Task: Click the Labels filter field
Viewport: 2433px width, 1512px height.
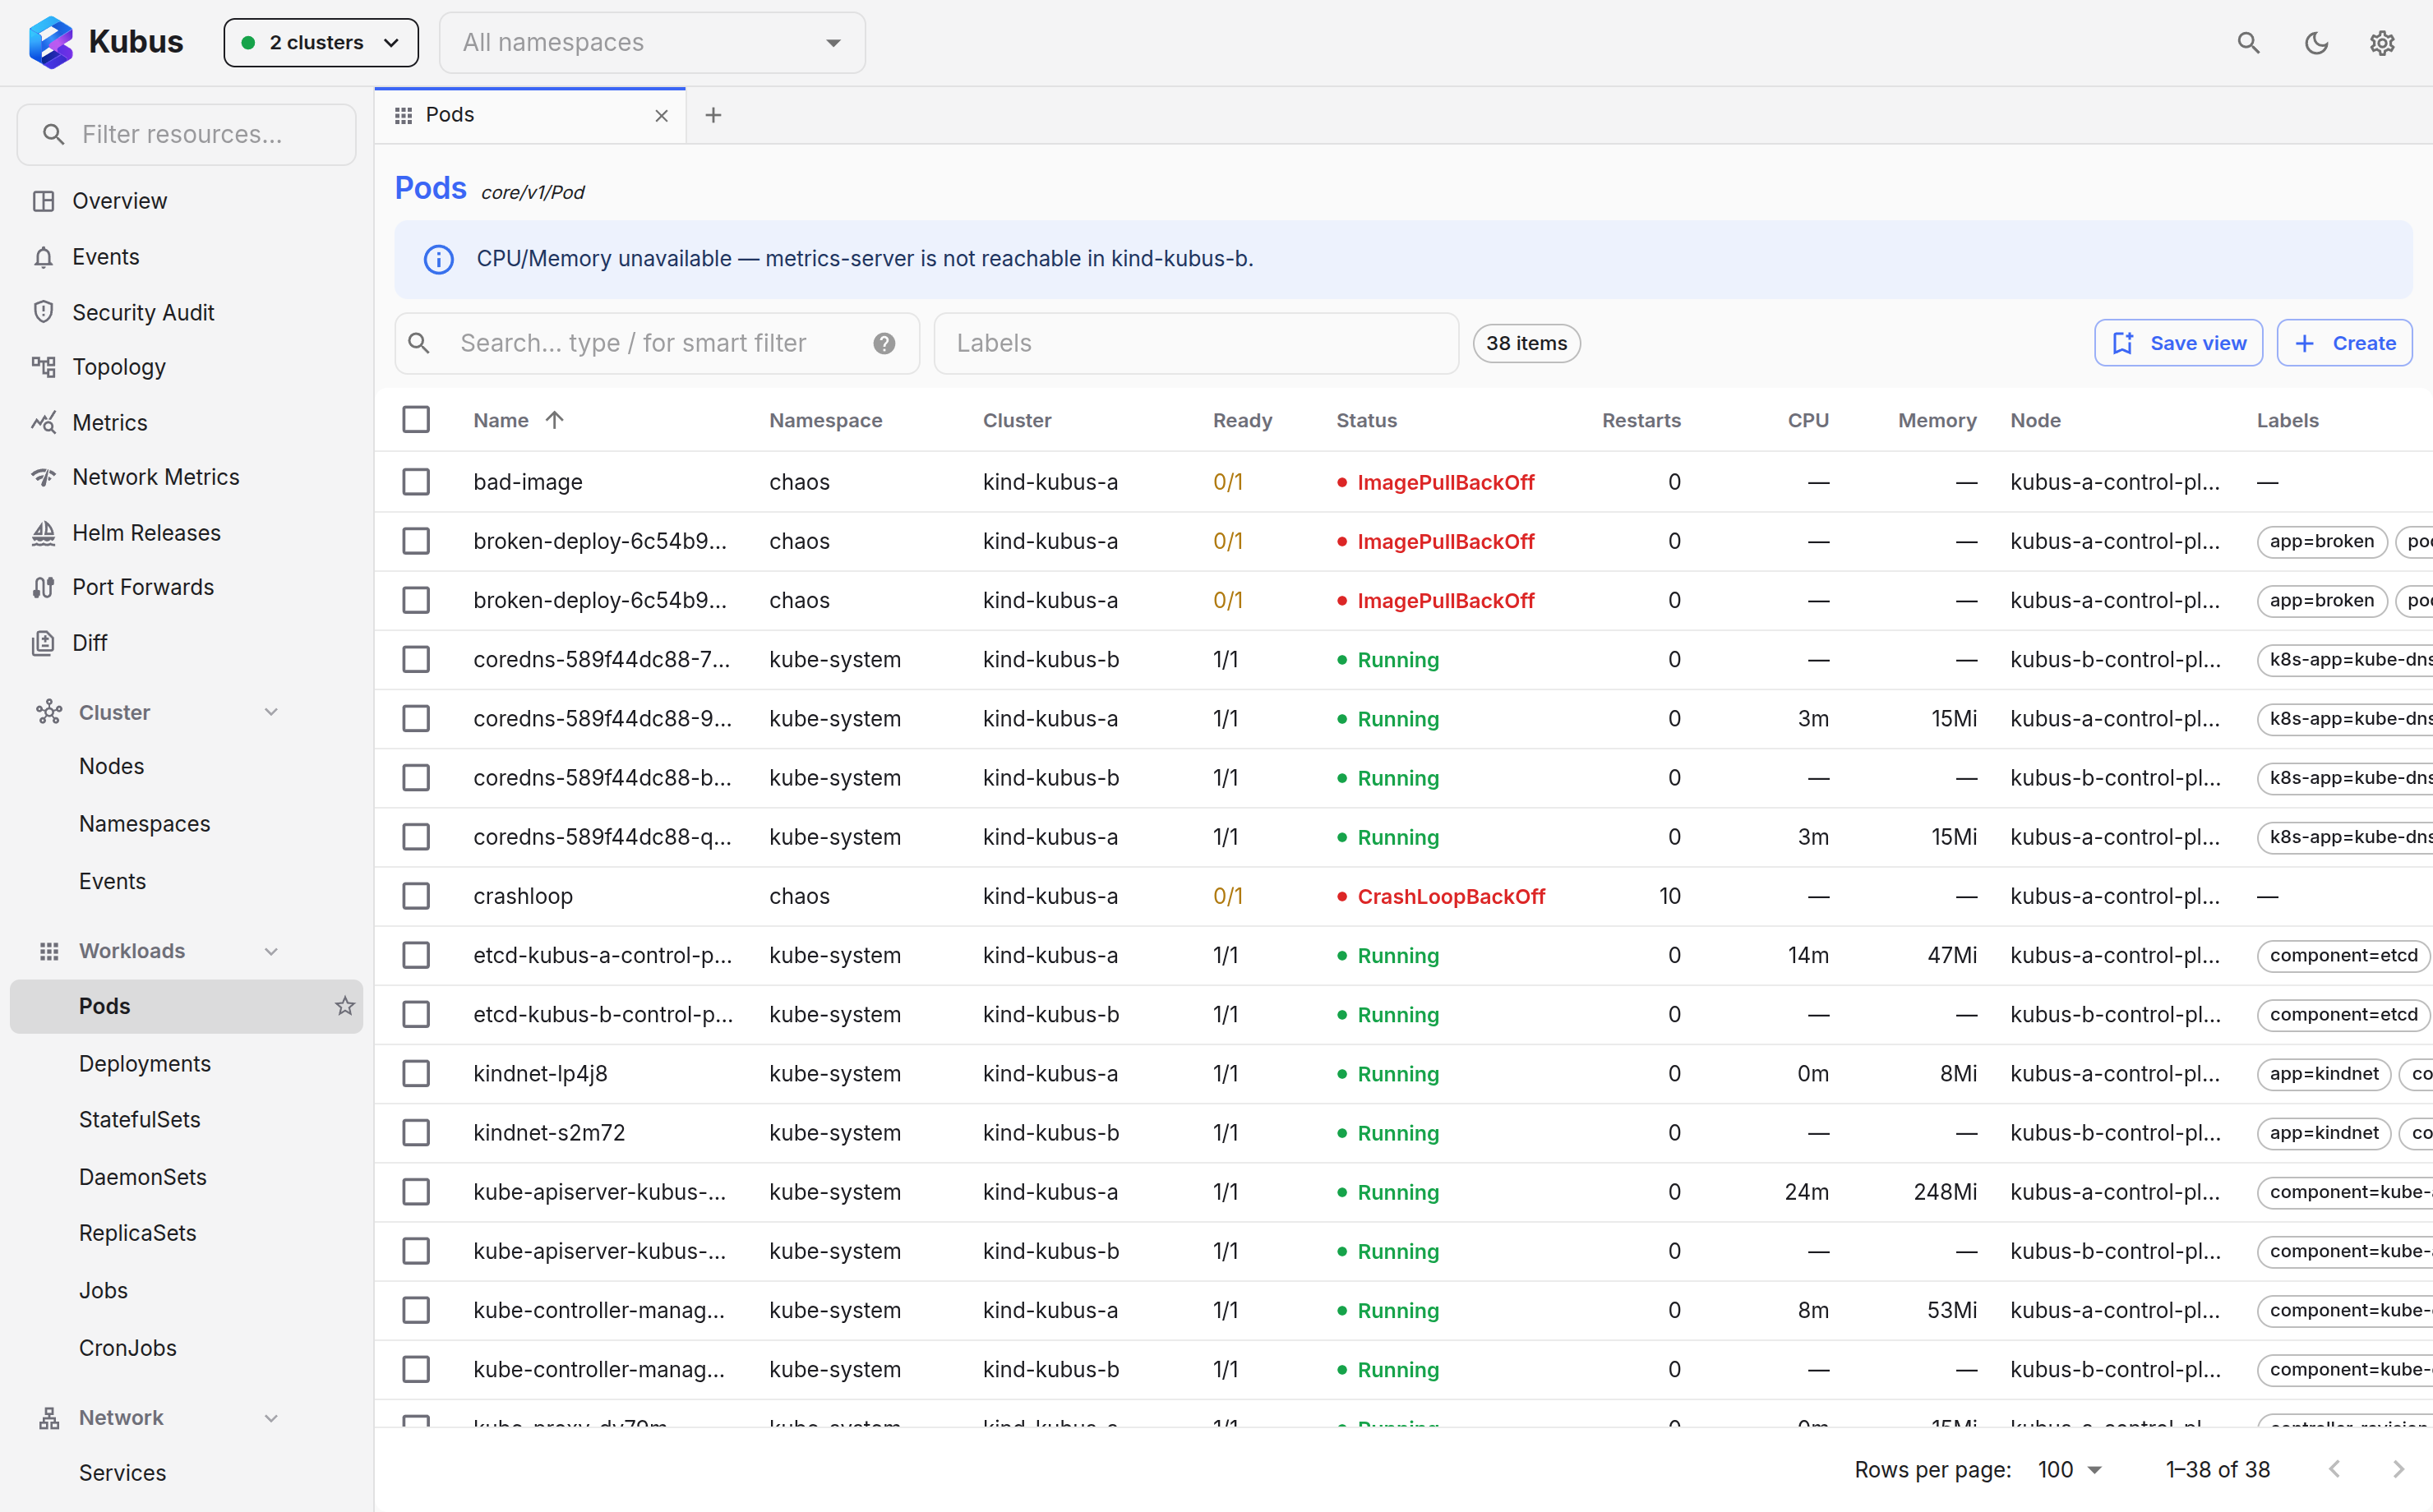Action: pos(1196,343)
